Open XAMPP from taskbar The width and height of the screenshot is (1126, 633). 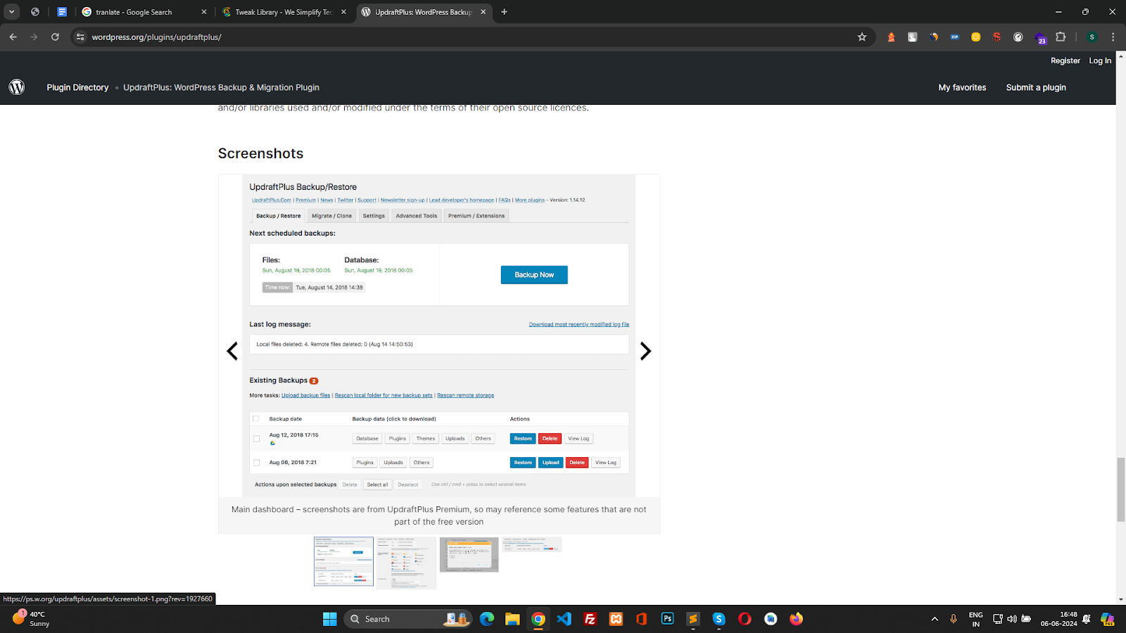(616, 619)
